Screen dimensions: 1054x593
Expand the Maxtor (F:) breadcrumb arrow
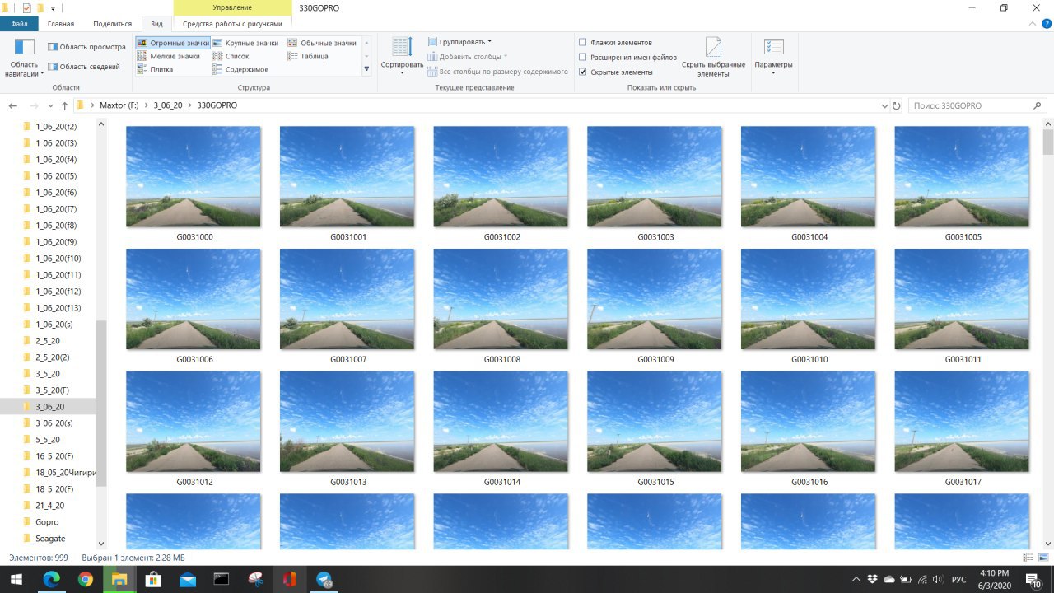click(x=147, y=106)
